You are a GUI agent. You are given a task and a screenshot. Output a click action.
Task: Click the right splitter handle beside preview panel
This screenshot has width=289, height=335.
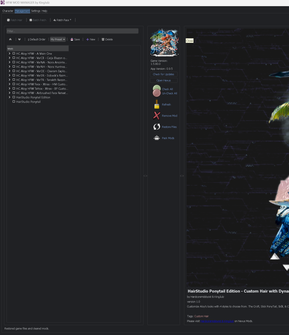(x=182, y=176)
